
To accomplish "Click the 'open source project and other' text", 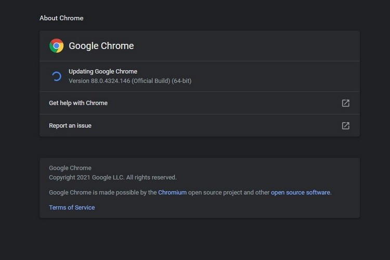I will (229, 192).
